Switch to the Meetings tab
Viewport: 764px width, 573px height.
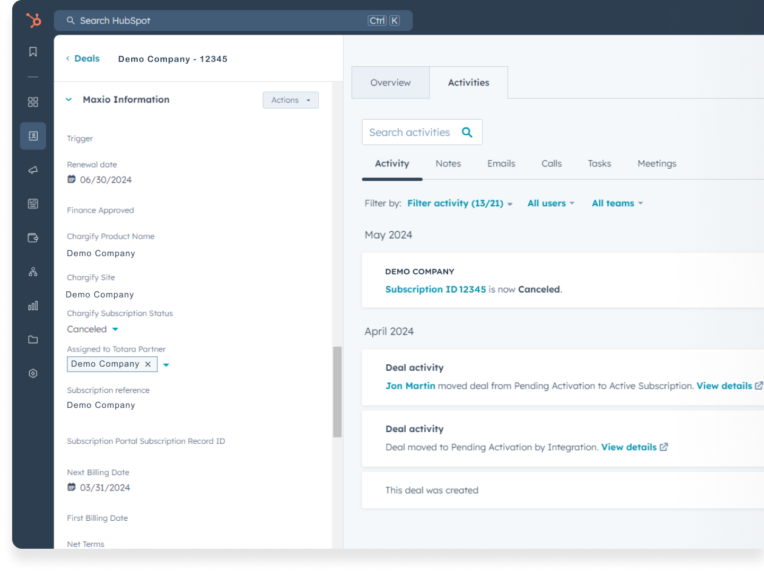pos(657,163)
